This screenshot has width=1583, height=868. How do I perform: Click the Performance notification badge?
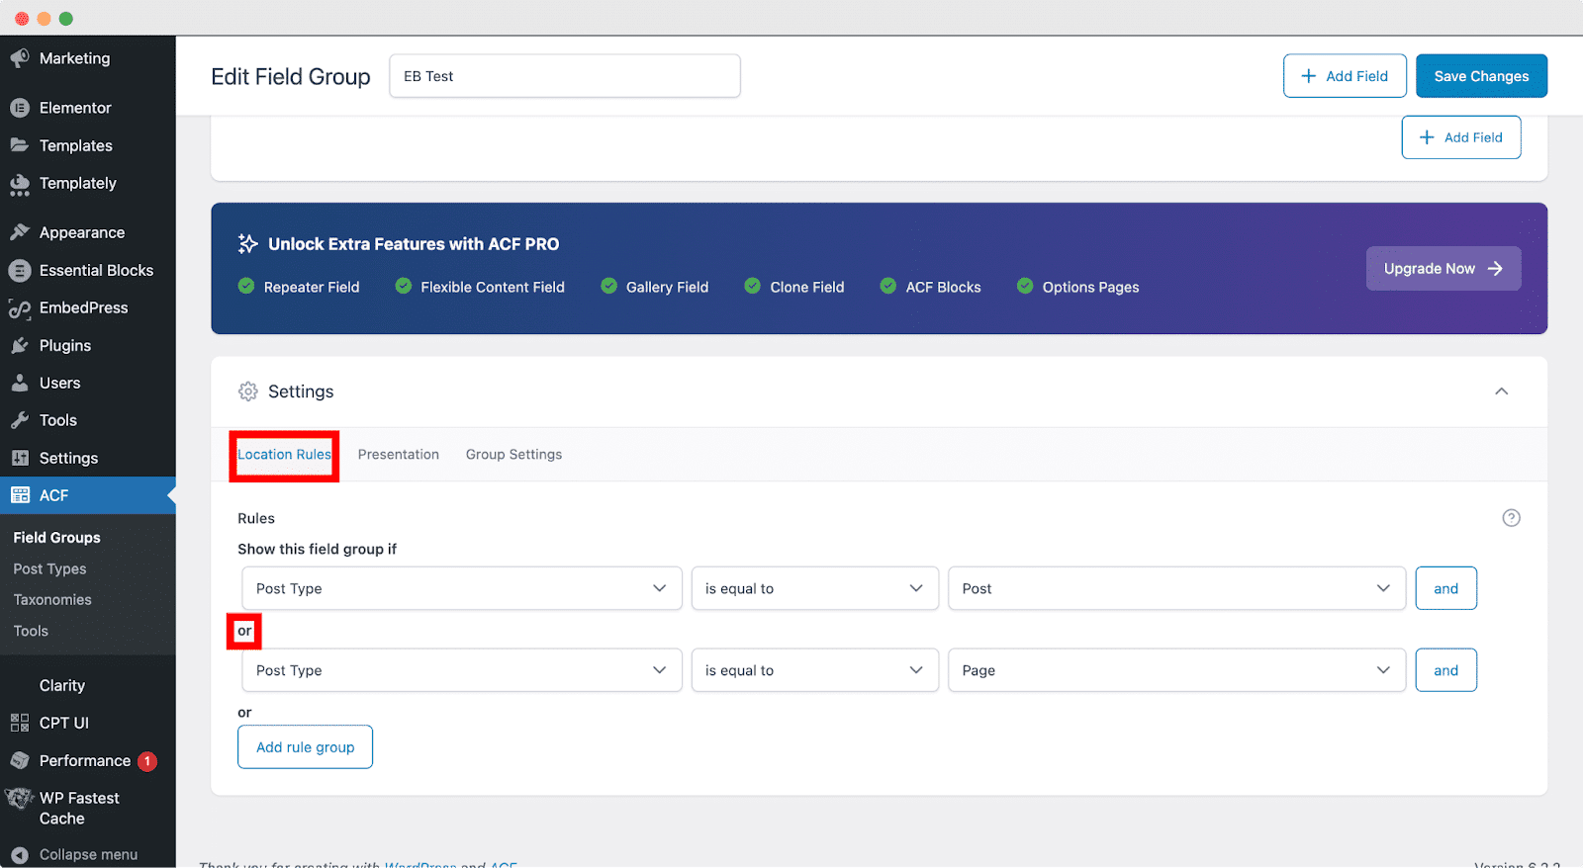click(147, 761)
